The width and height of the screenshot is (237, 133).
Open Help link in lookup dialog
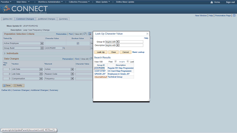click(x=146, y=38)
